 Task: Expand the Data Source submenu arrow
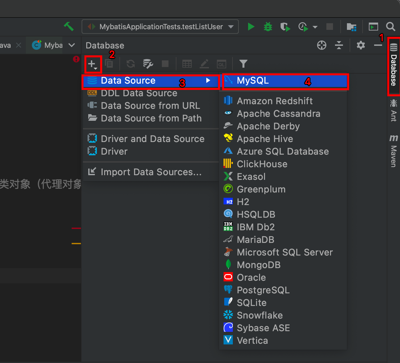(208, 80)
